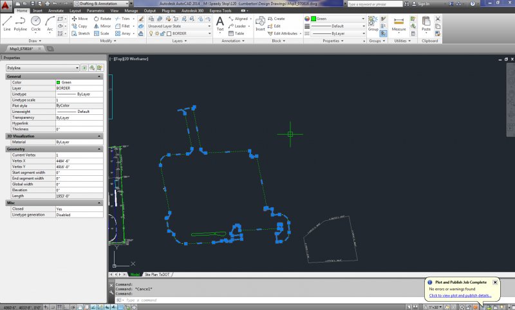
Task: Activate the Copy command in Modify panel
Action: [79, 26]
